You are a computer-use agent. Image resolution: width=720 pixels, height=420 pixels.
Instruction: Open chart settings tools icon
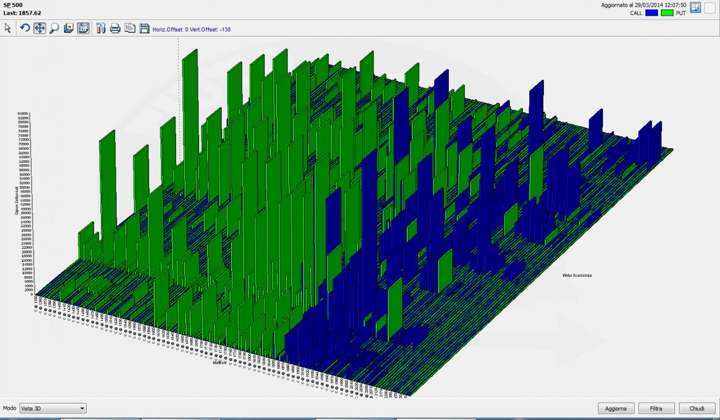(101, 28)
